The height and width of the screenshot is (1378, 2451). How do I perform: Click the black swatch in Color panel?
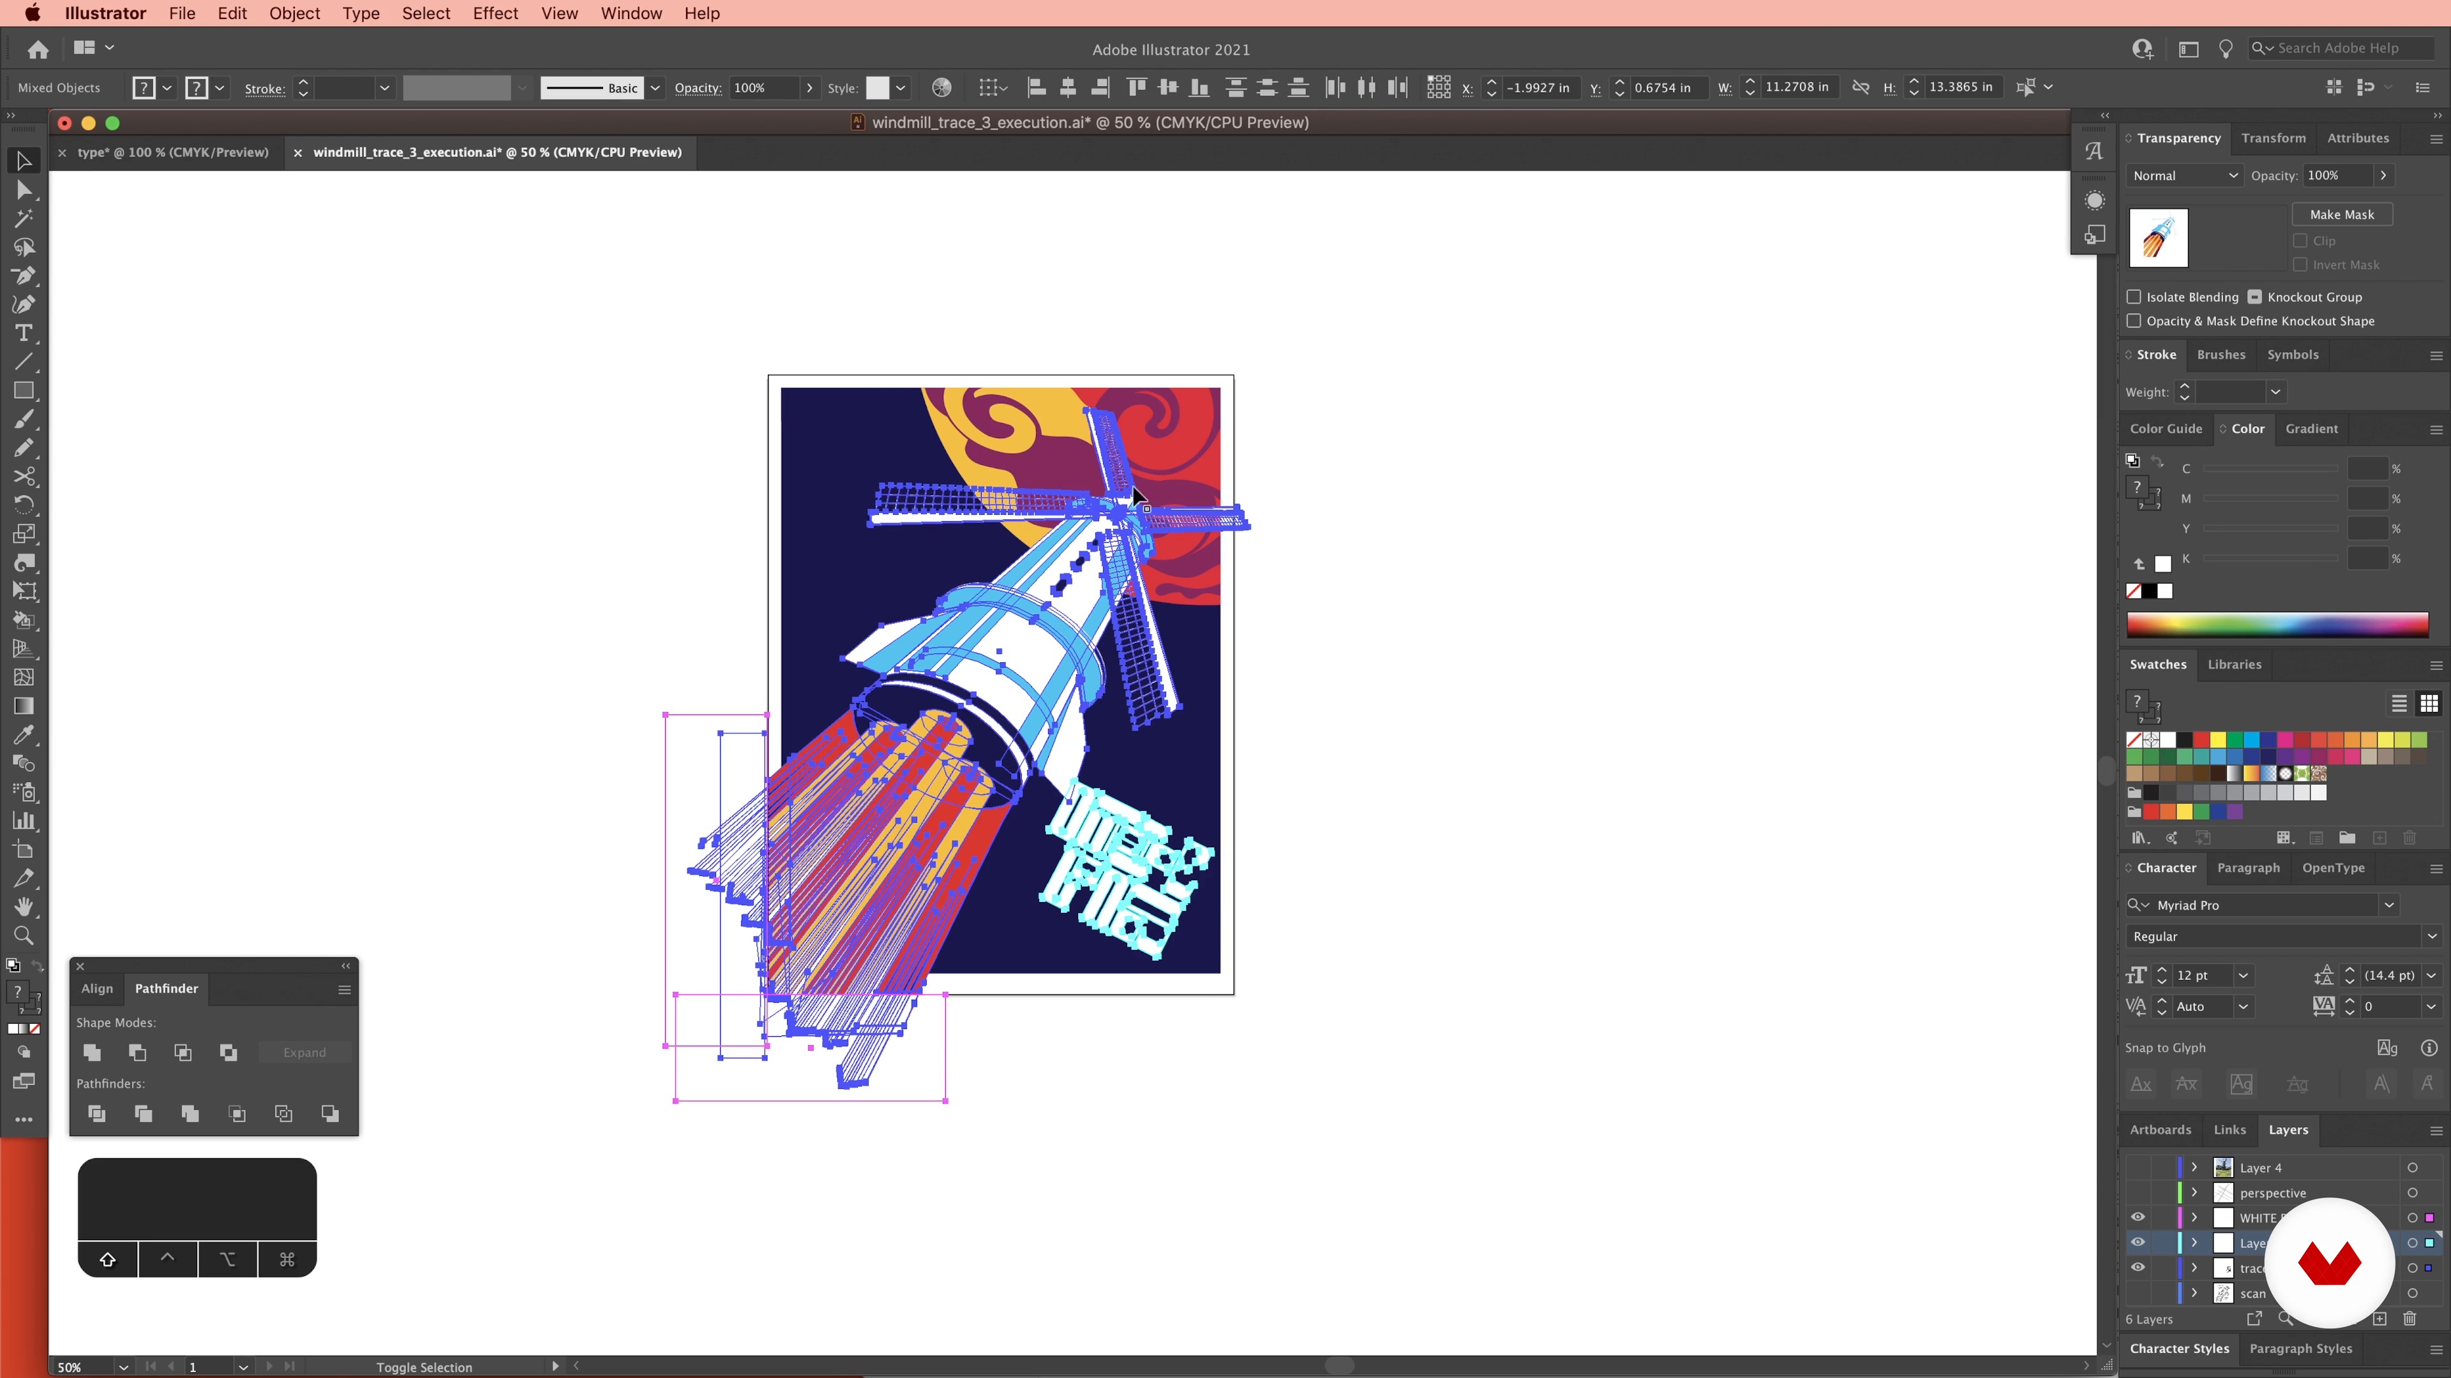2149,591
